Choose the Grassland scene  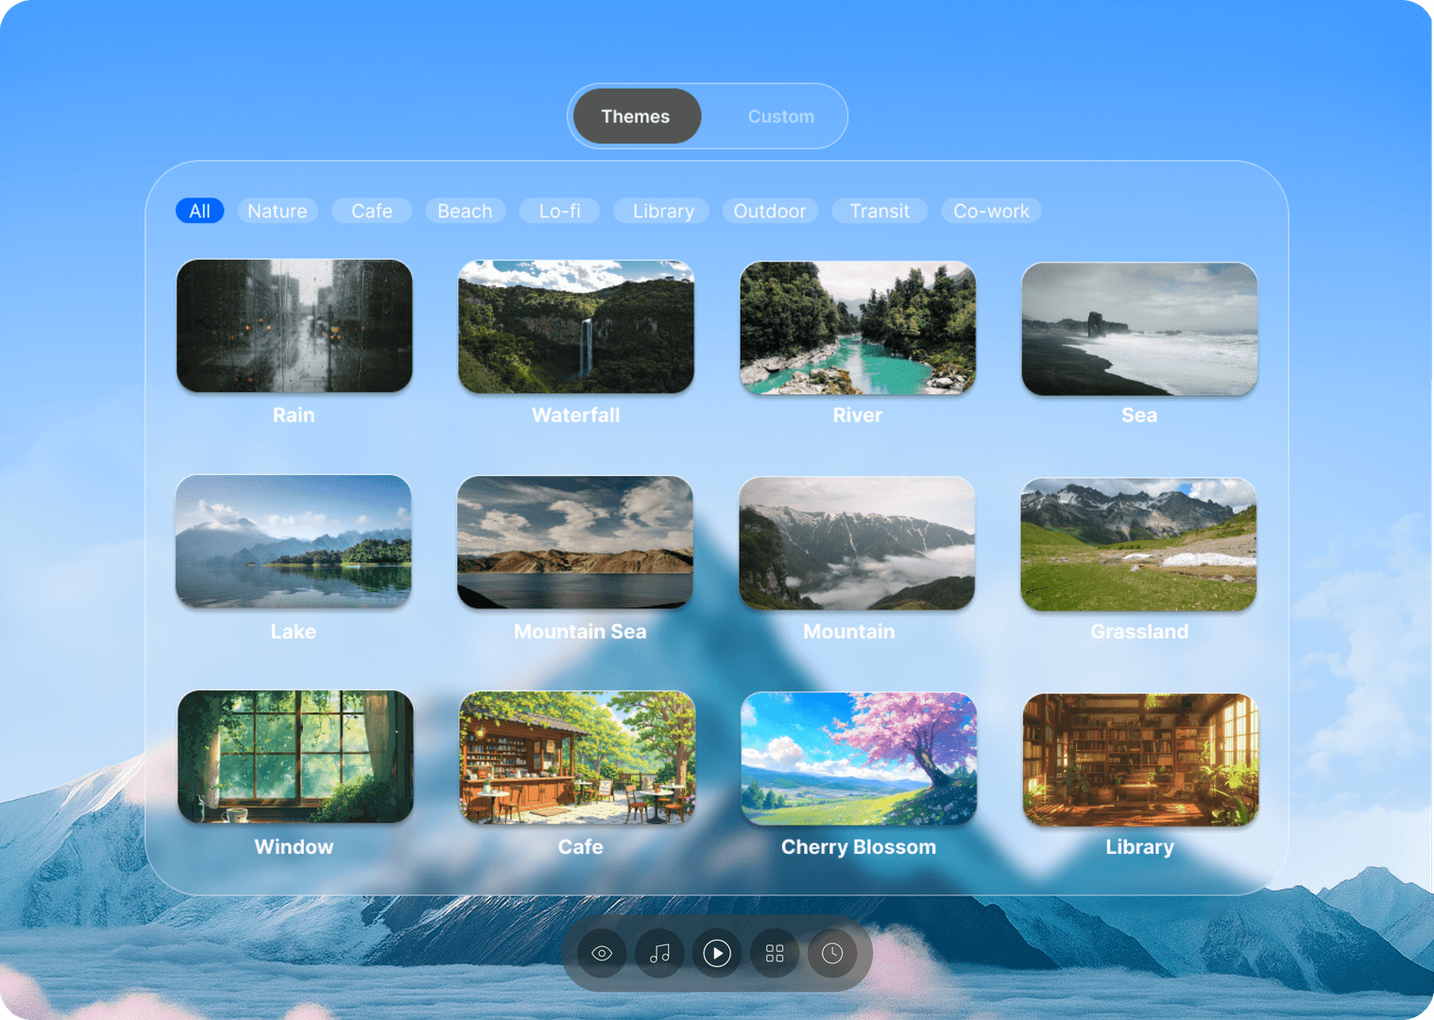1138,544
